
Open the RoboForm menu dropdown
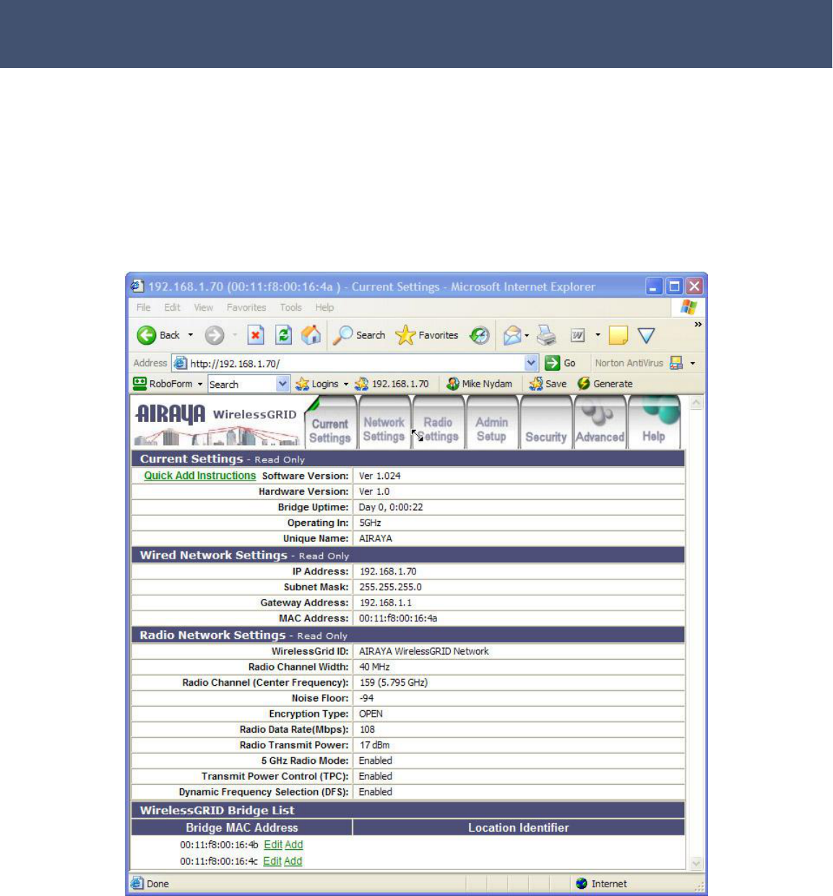point(200,384)
